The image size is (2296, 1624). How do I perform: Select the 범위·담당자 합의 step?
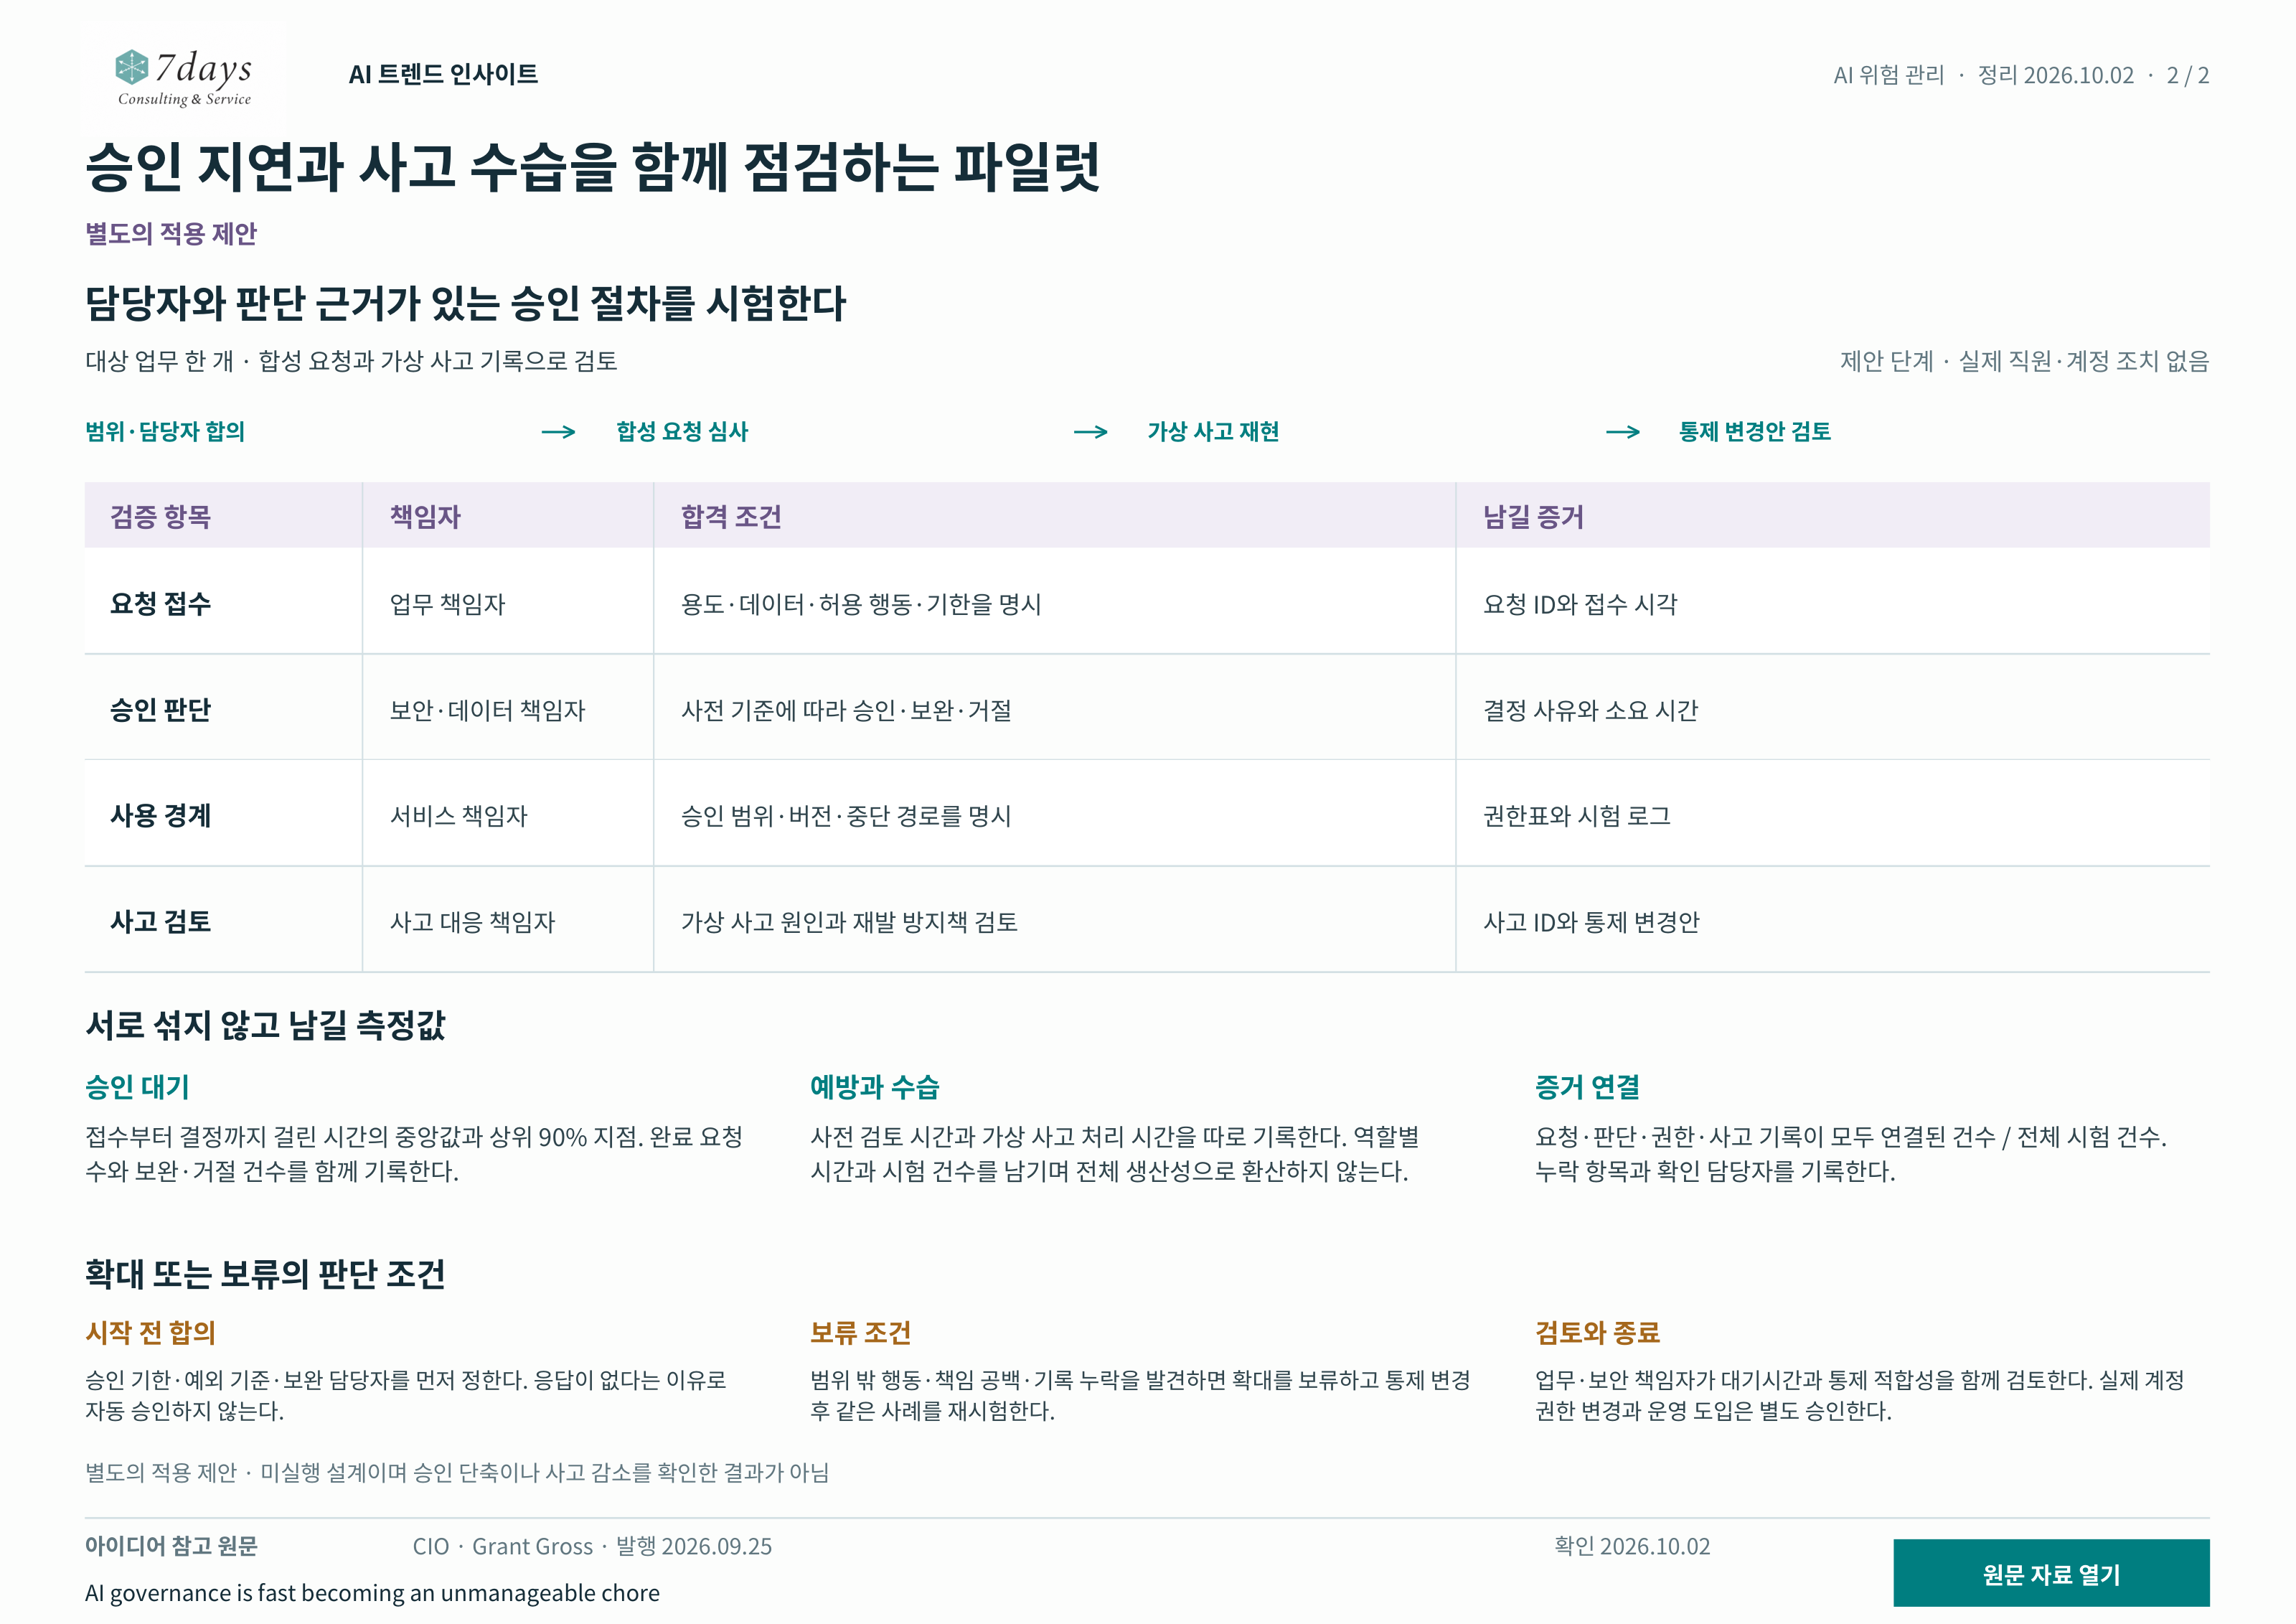click(x=165, y=431)
